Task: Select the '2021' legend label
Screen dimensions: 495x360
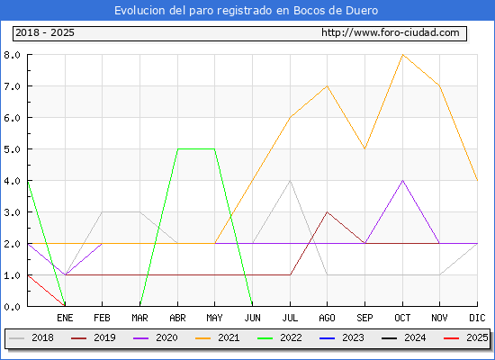Action: [x=229, y=337]
